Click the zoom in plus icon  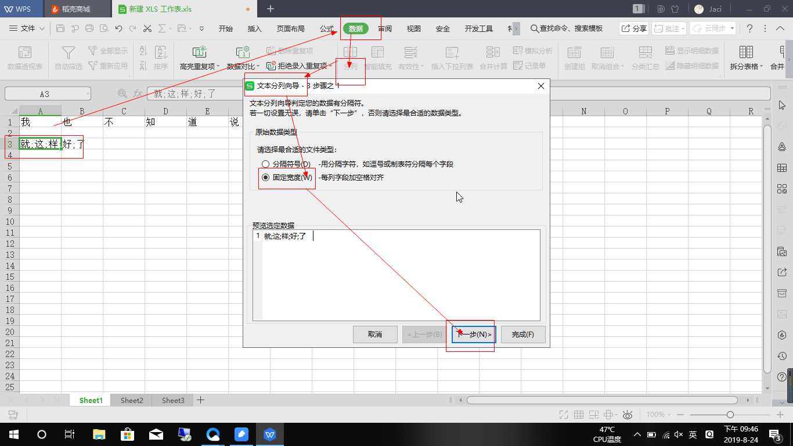point(780,415)
